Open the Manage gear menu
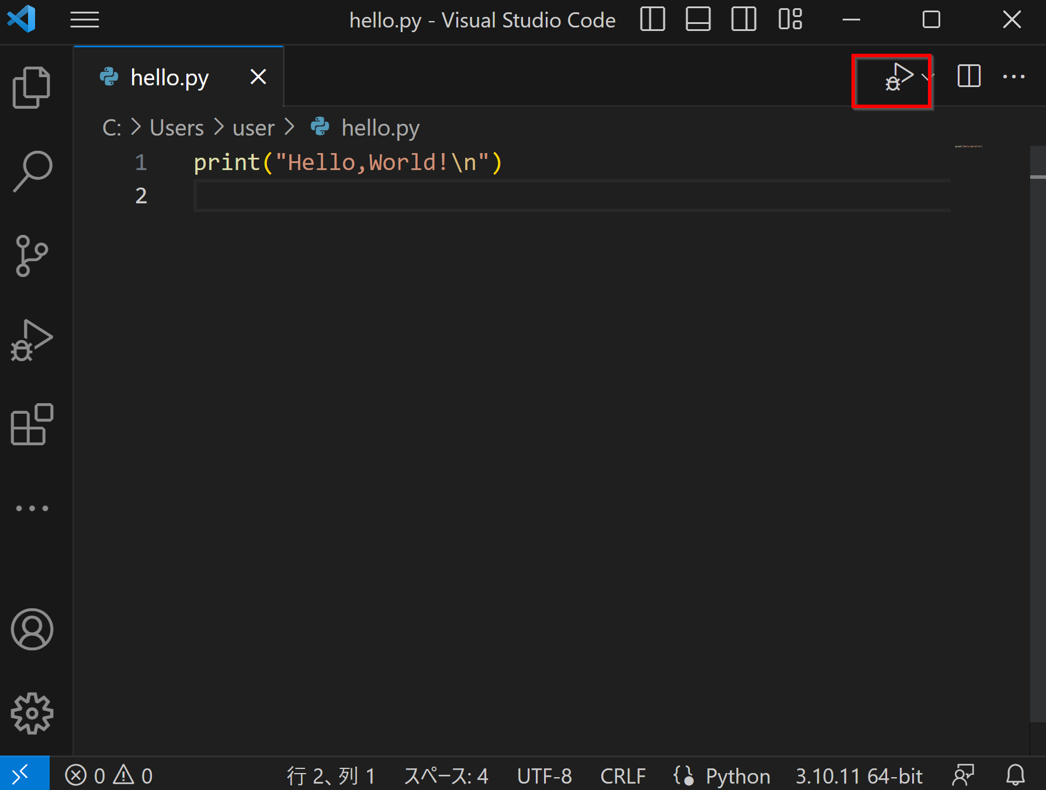The width and height of the screenshot is (1046, 790). [32, 713]
